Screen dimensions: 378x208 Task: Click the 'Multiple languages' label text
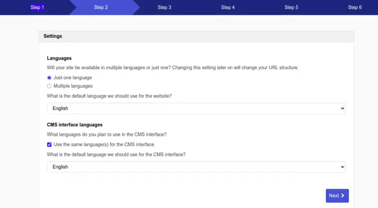(x=73, y=86)
